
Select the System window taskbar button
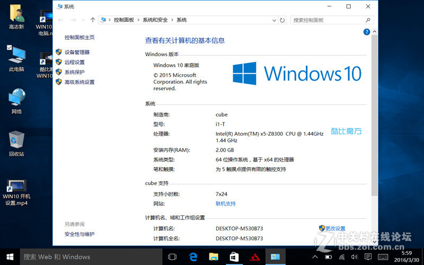point(275,257)
